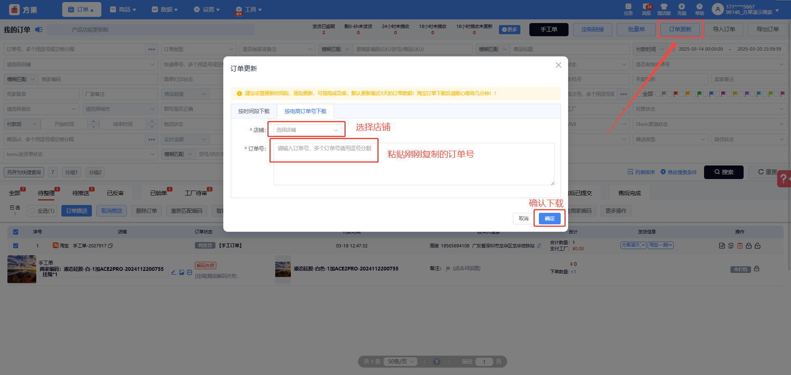Viewport: 791px width, 375px height.
Task: Open the Shein紧急状态 dropdown
Action: [709, 124]
